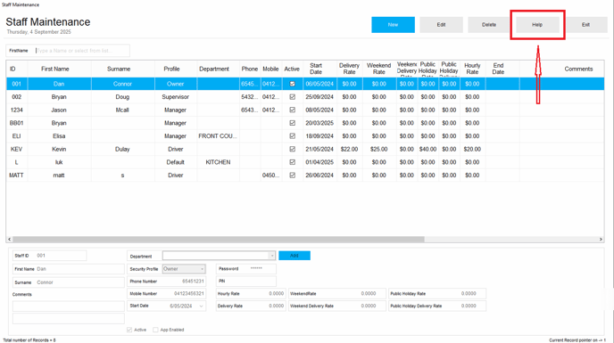This screenshot has width=614, height=343.
Task: Select the staff row ELI
Action: [305, 136]
